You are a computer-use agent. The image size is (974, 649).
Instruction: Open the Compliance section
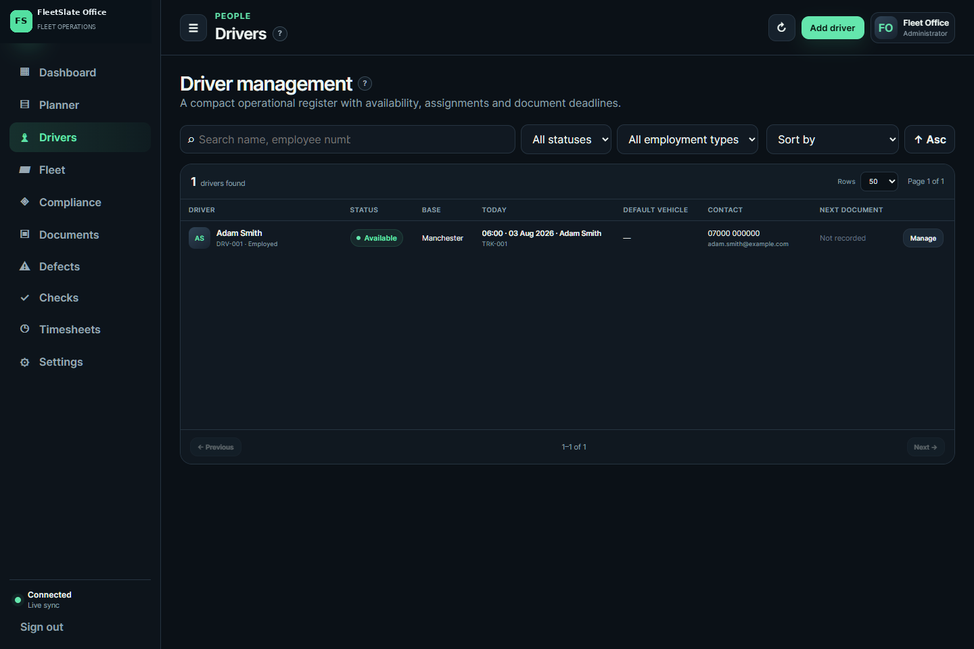pyautogui.click(x=80, y=202)
